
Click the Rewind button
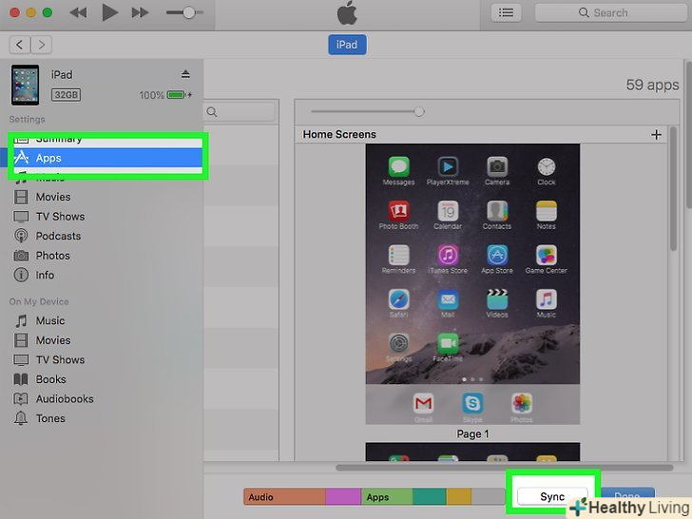[x=79, y=12]
